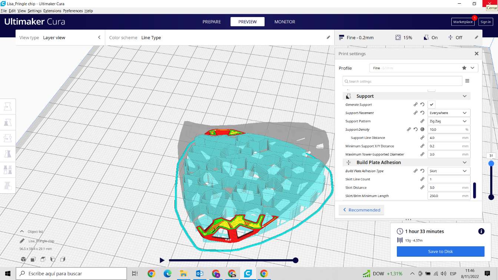
Task: Edit color scheme with pencil icon
Action: (x=328, y=37)
